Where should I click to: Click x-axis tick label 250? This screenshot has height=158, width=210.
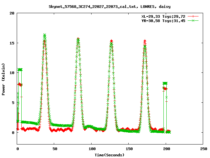203,149
